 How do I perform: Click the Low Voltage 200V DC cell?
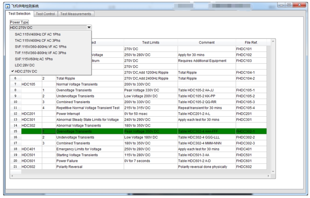[151, 96]
